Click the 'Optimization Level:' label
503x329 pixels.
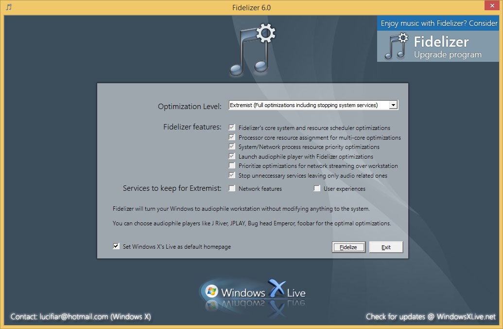click(x=190, y=107)
